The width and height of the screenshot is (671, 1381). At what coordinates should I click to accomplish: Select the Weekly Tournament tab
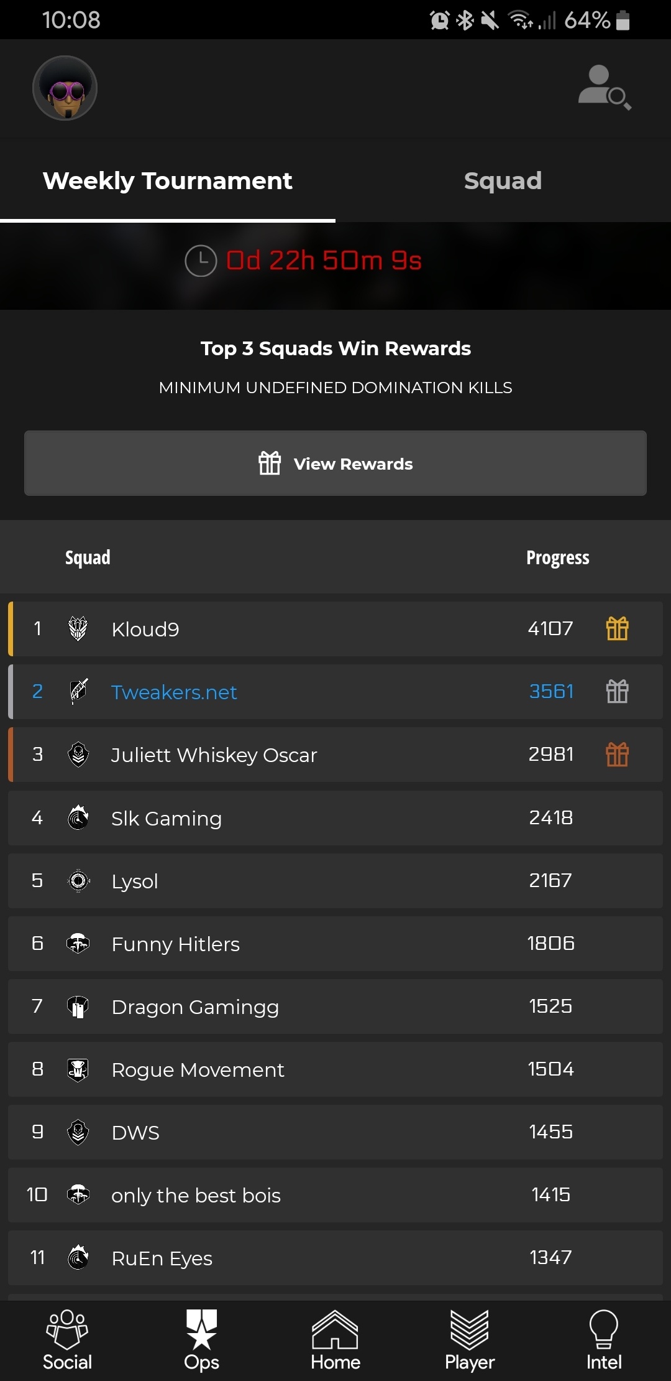click(x=167, y=181)
